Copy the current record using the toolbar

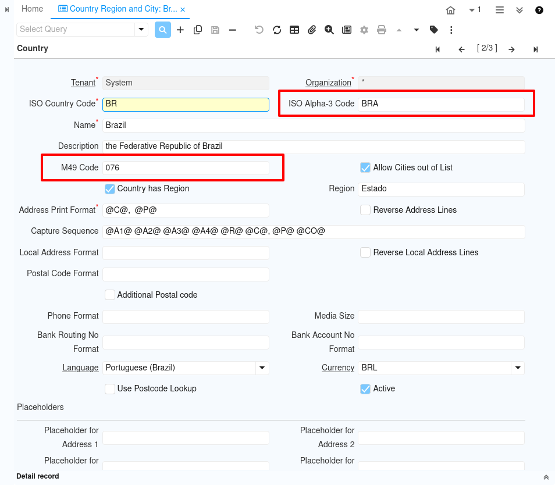click(x=198, y=30)
